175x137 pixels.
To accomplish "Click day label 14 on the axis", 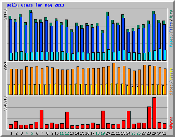I will [77, 133].
